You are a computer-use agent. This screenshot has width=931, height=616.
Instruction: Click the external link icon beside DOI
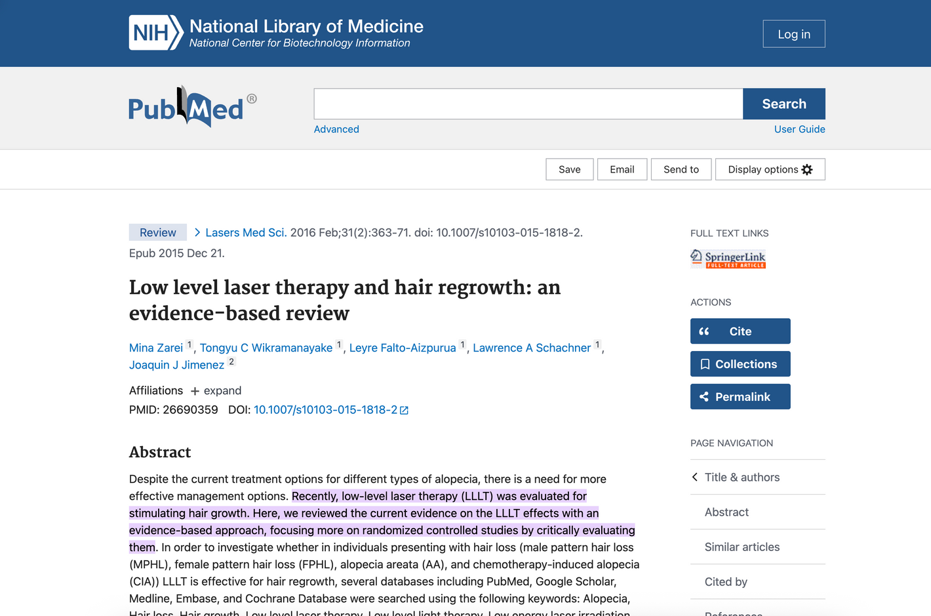[x=405, y=411]
